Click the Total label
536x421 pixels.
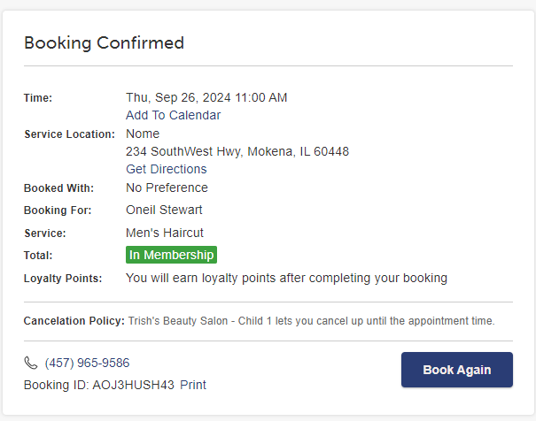pyautogui.click(x=38, y=256)
